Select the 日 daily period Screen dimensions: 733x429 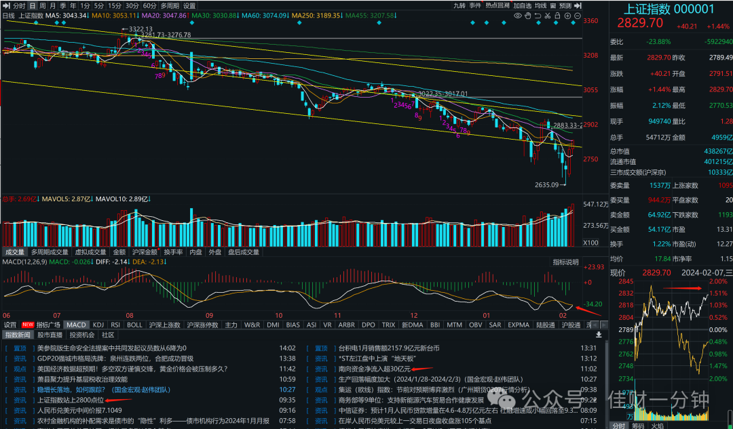click(33, 5)
